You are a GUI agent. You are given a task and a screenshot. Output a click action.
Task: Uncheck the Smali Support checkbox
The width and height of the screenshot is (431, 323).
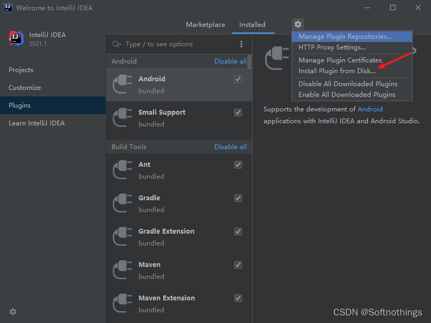coord(238,113)
